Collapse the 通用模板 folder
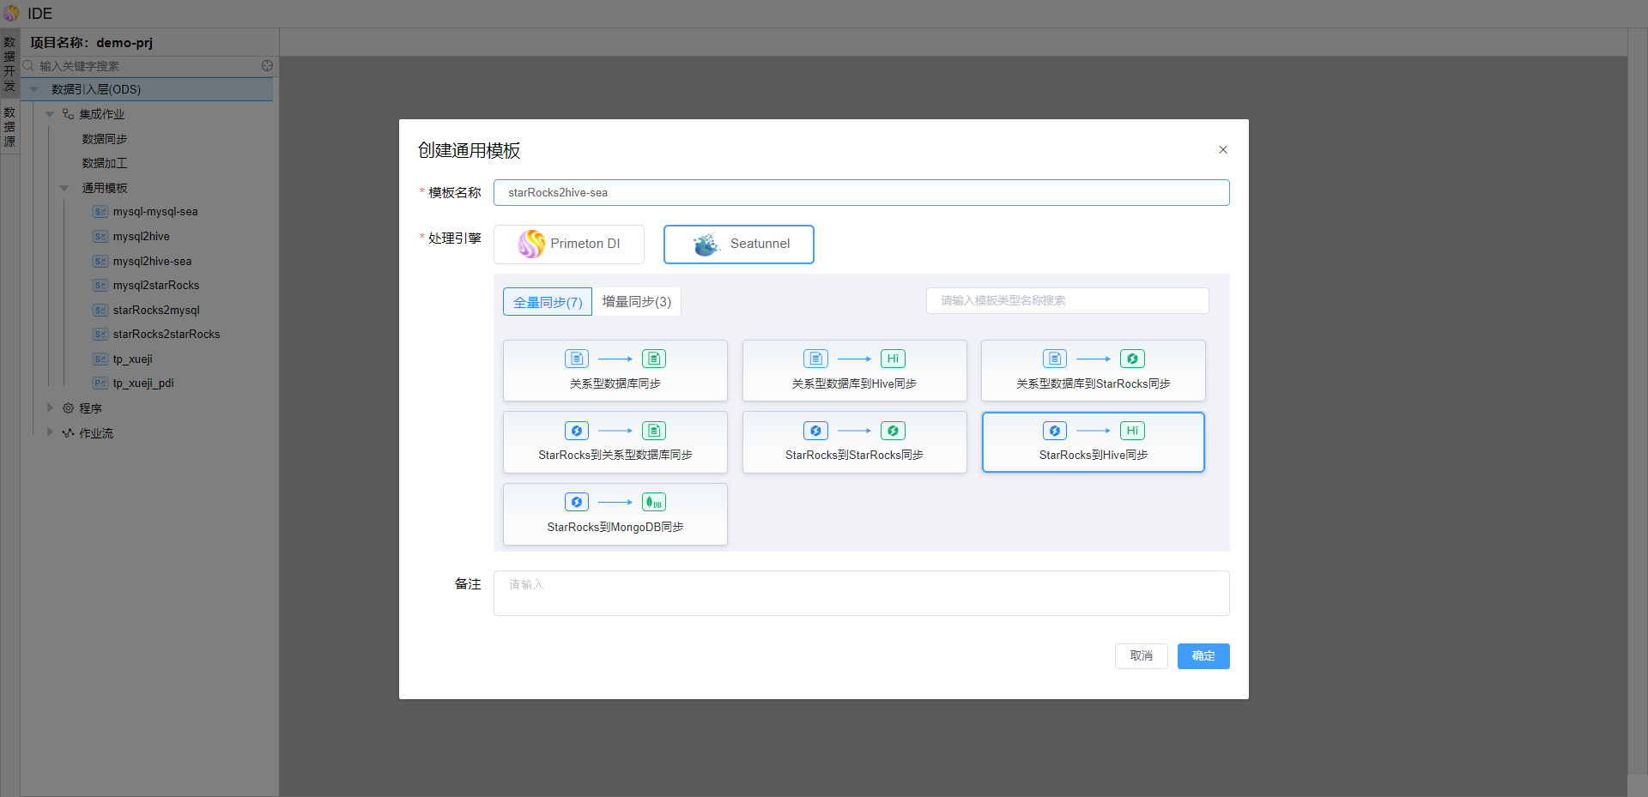Screen dimensions: 1648x797 coord(64,188)
